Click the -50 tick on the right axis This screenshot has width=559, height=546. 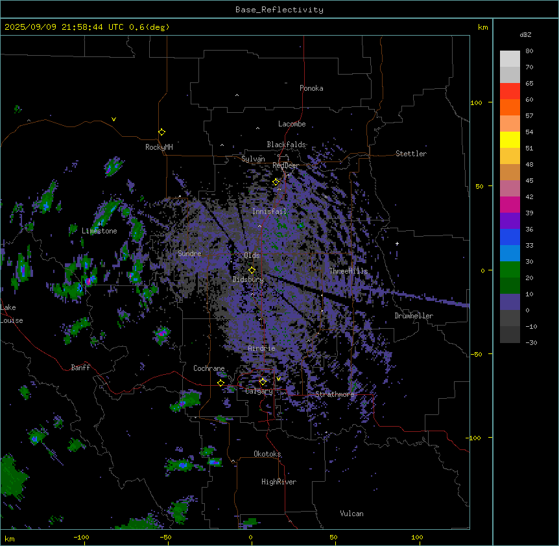[476, 354]
